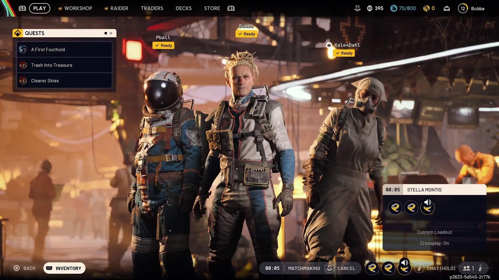Viewport: 499px width, 280px height.
Task: Click the Ready tag under Bubba
Action: coord(246,34)
